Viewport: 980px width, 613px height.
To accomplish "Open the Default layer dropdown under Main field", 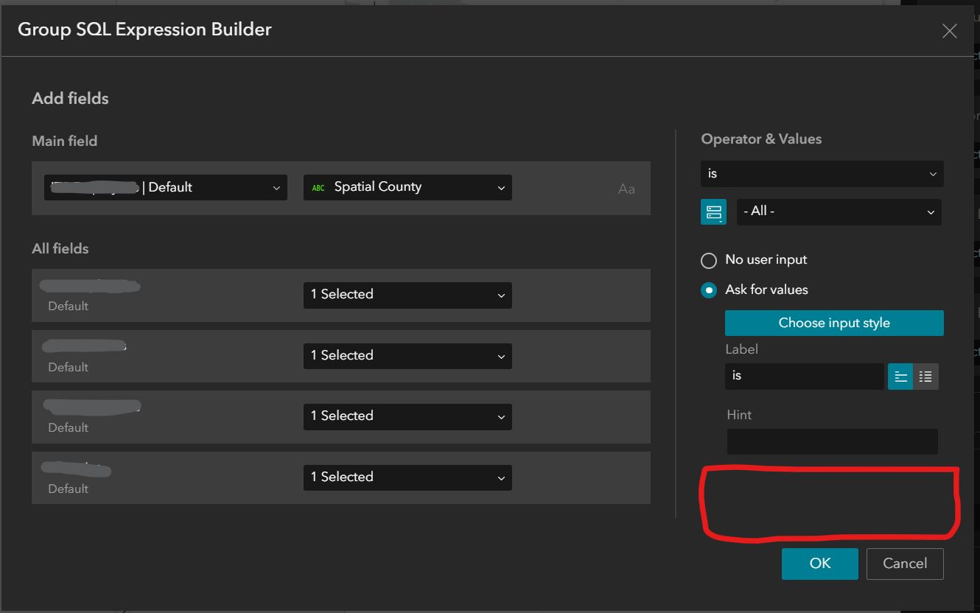I will coord(165,187).
